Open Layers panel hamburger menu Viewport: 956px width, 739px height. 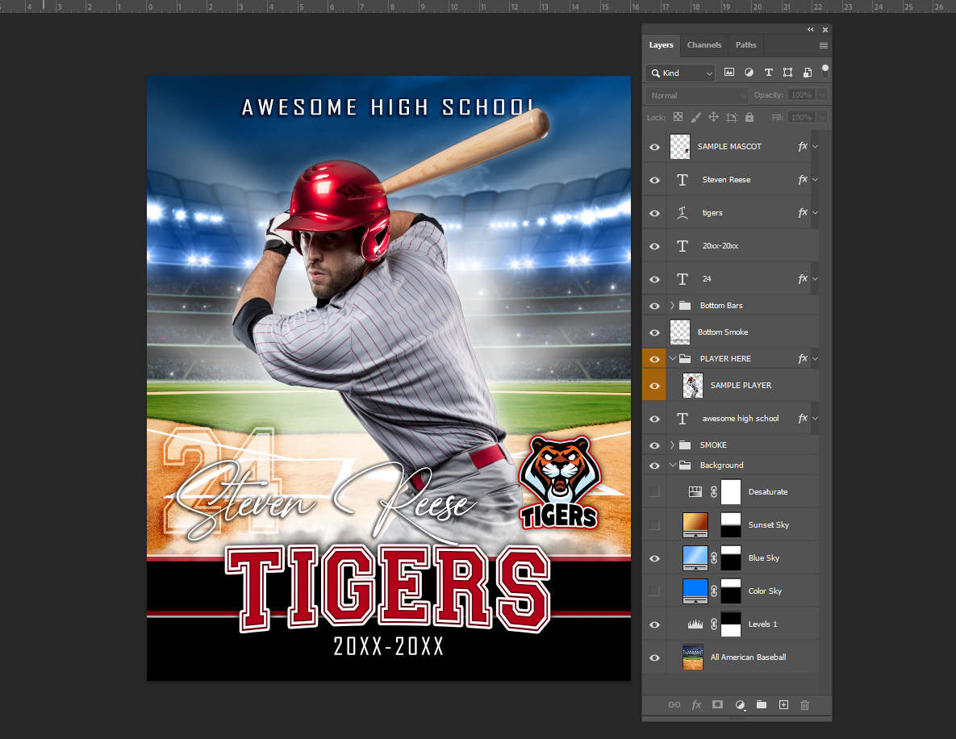point(824,46)
